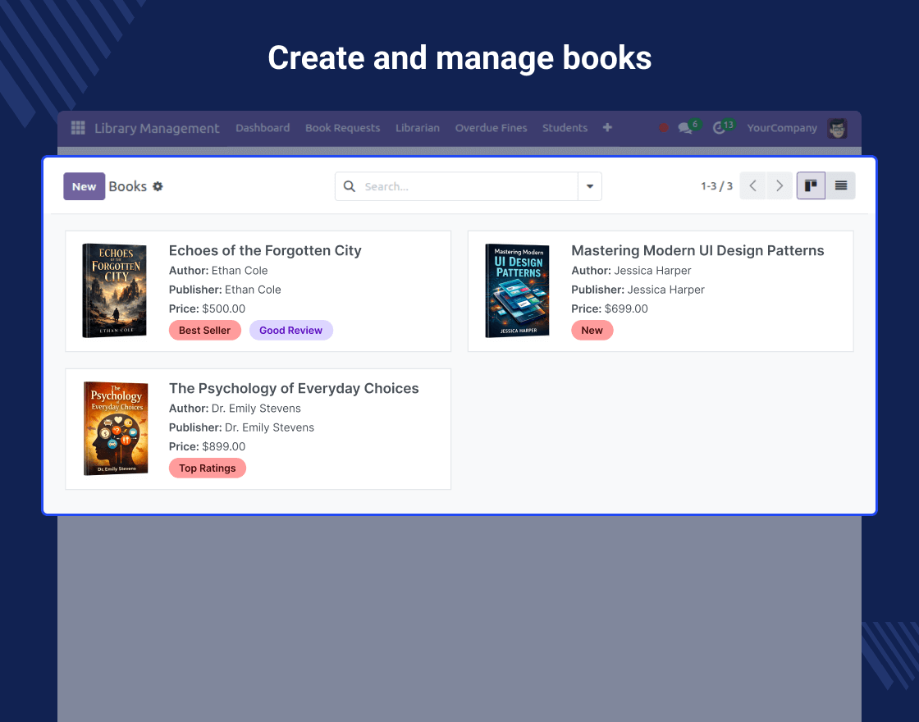This screenshot has width=919, height=722.
Task: Open the Dashboard menu
Action: pos(263,128)
